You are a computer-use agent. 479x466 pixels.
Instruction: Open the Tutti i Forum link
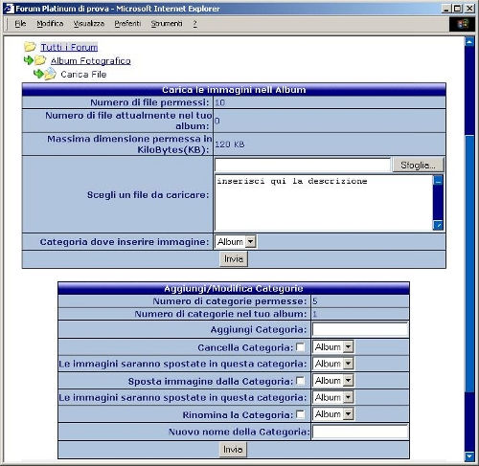coord(69,47)
